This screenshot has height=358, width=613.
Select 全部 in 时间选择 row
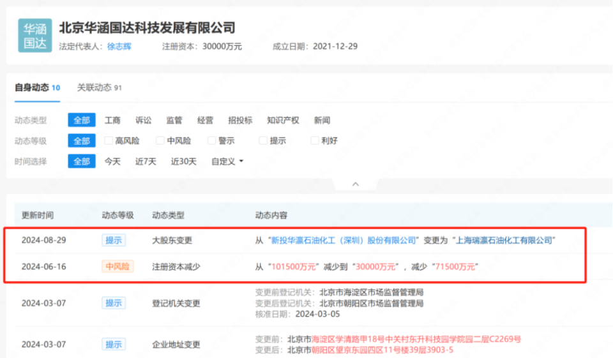(x=82, y=161)
